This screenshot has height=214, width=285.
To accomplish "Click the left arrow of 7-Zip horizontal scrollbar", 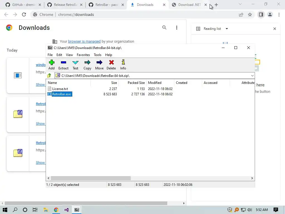I will 48,178.
